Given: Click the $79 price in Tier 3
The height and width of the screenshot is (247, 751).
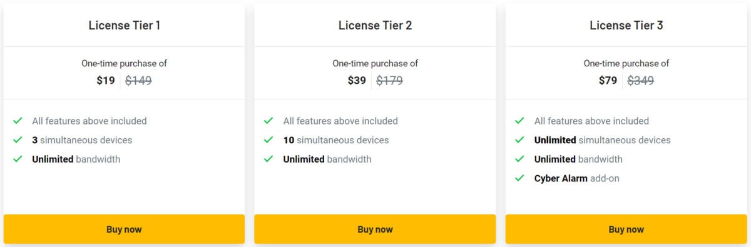Looking at the screenshot, I should tap(608, 81).
